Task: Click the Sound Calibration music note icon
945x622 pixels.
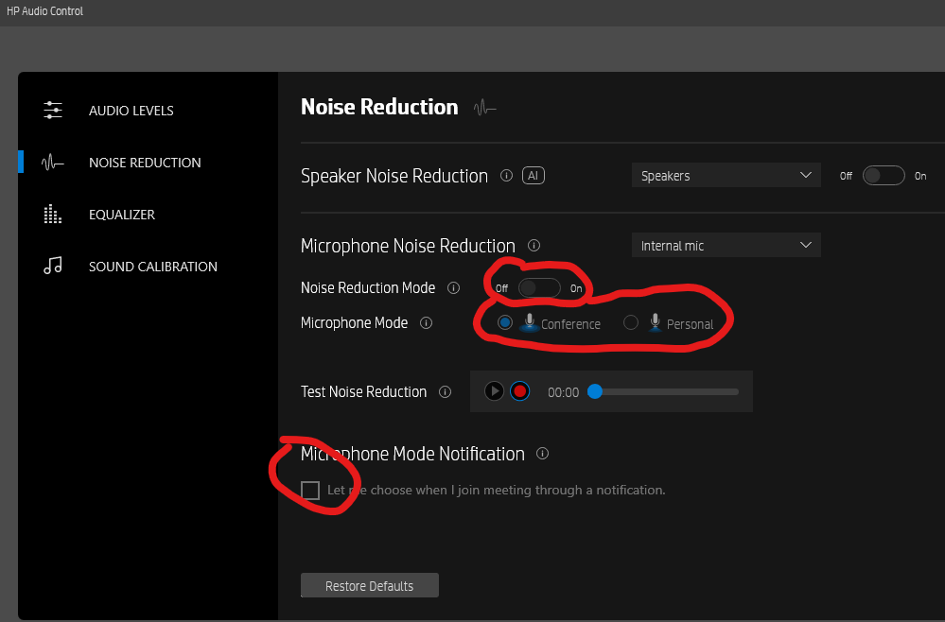Action: [x=53, y=267]
